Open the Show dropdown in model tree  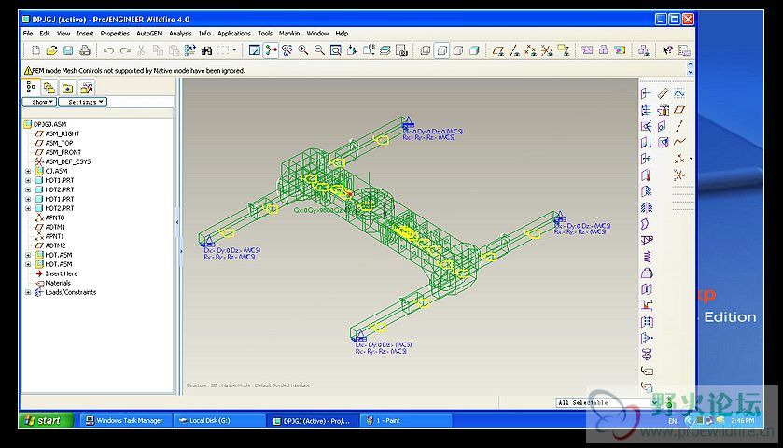[x=39, y=102]
